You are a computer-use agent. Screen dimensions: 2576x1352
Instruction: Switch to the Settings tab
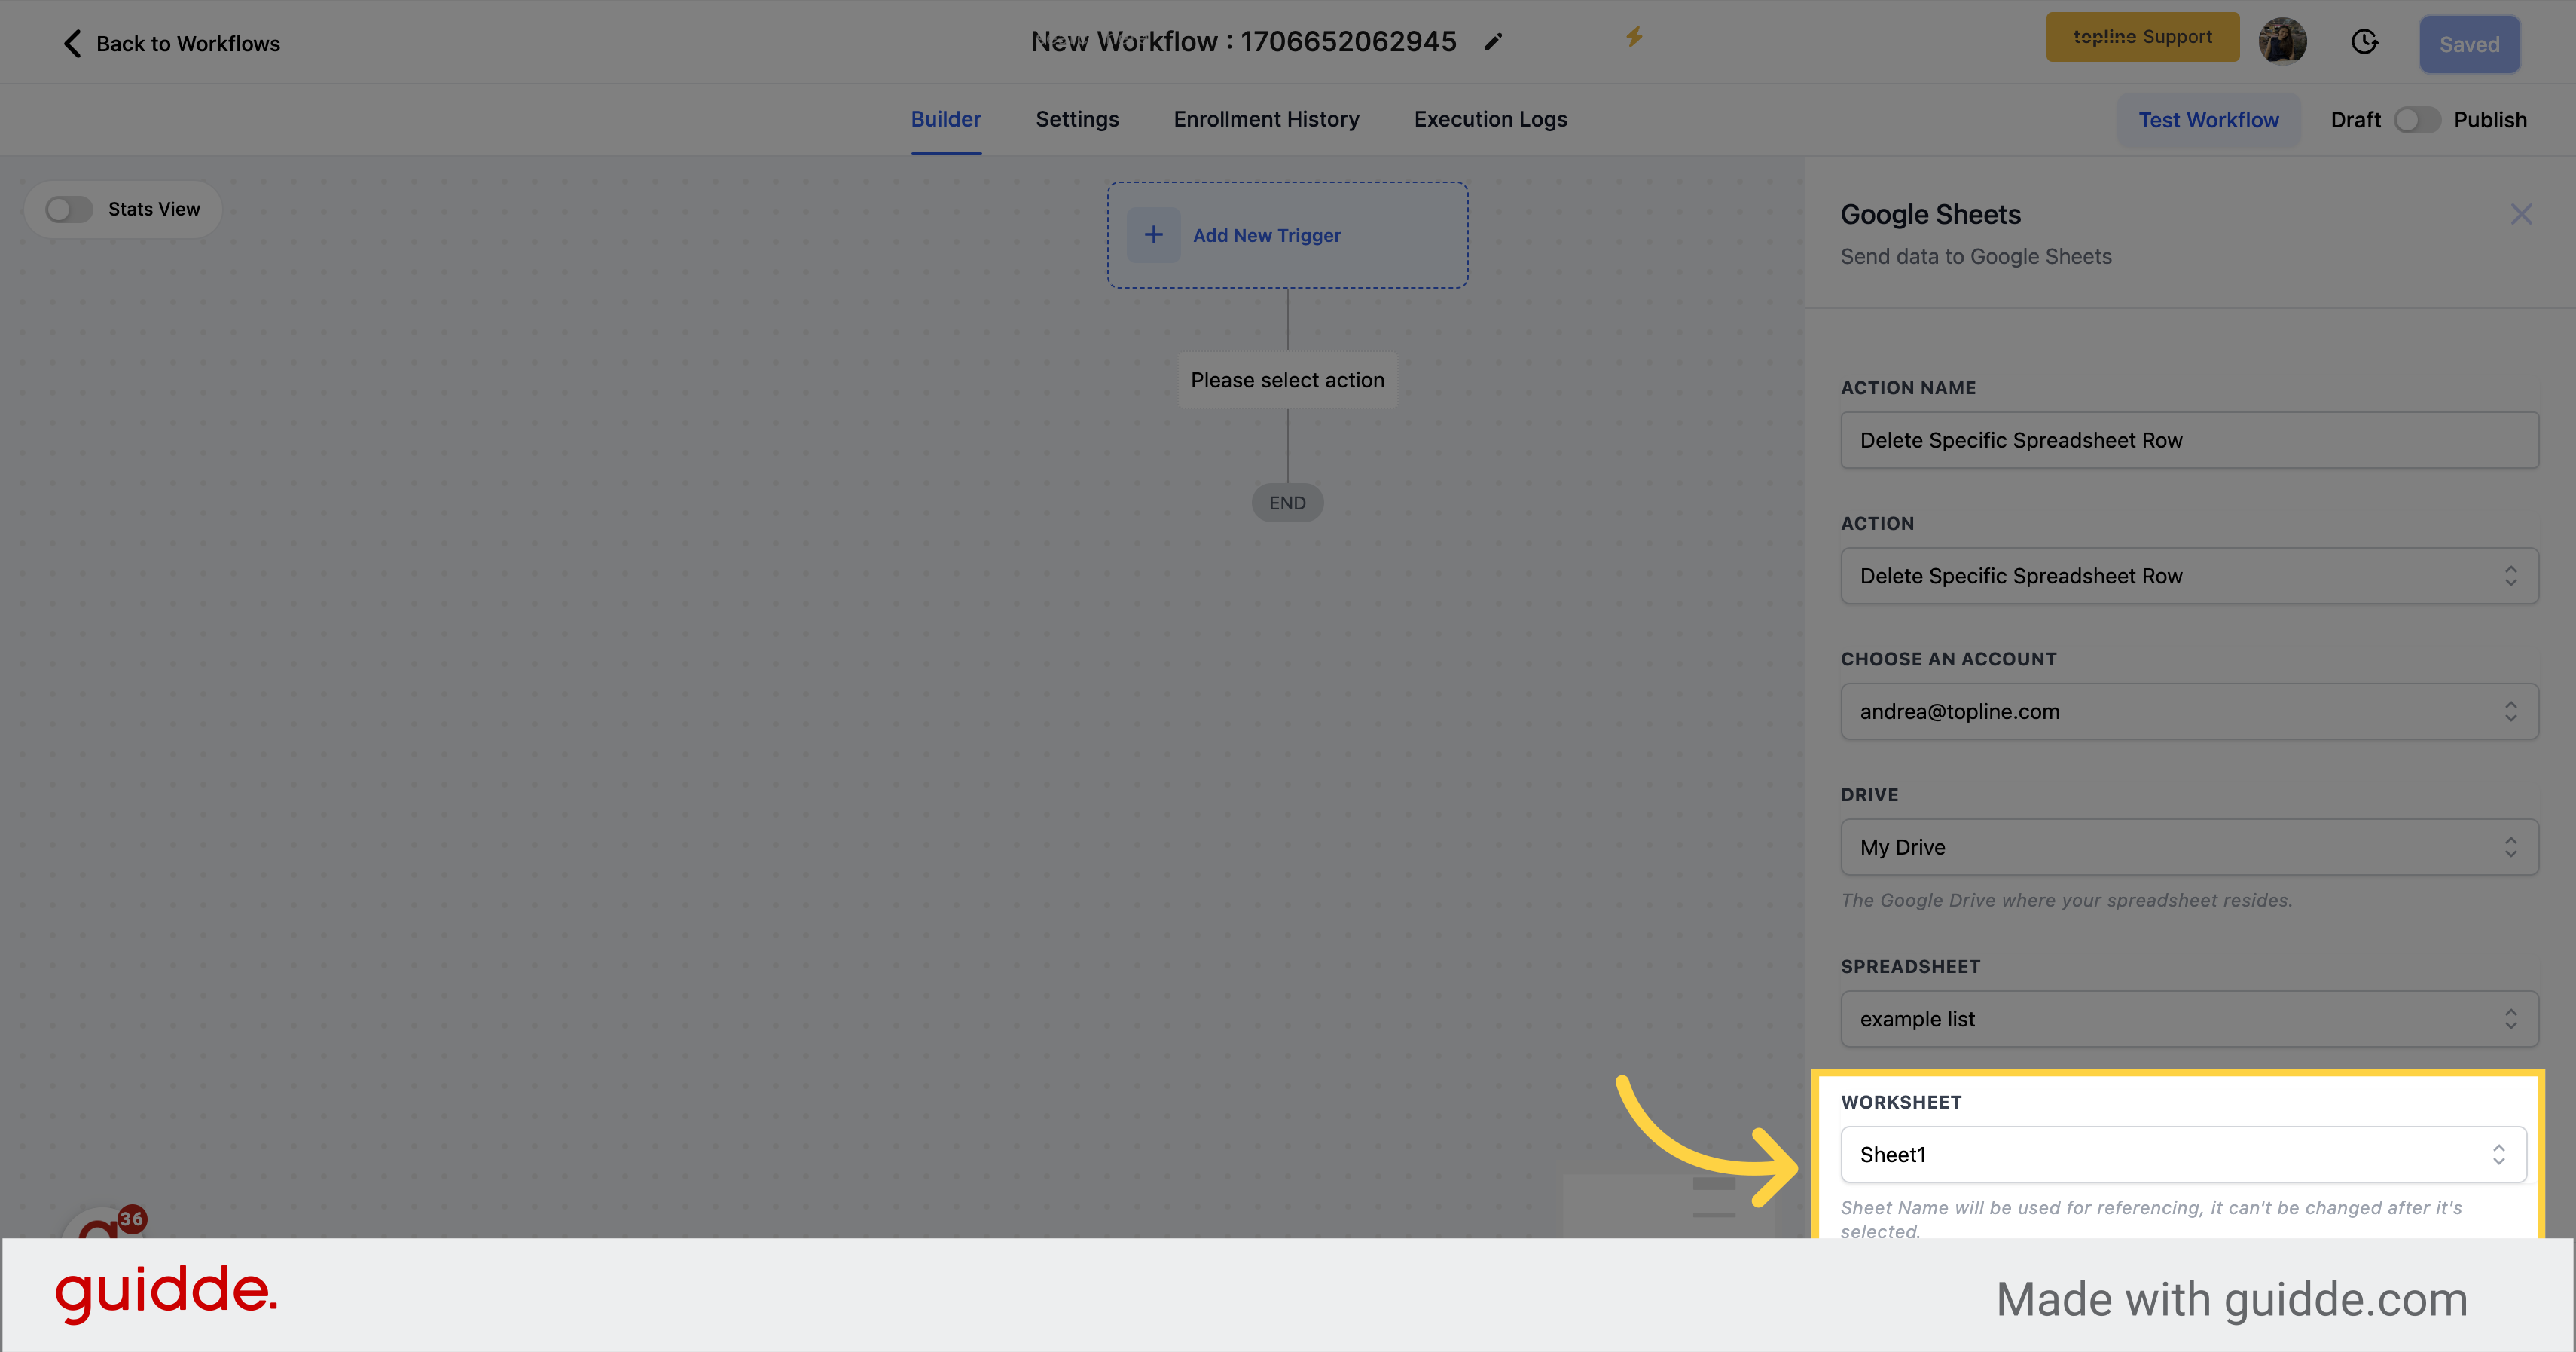(1077, 119)
